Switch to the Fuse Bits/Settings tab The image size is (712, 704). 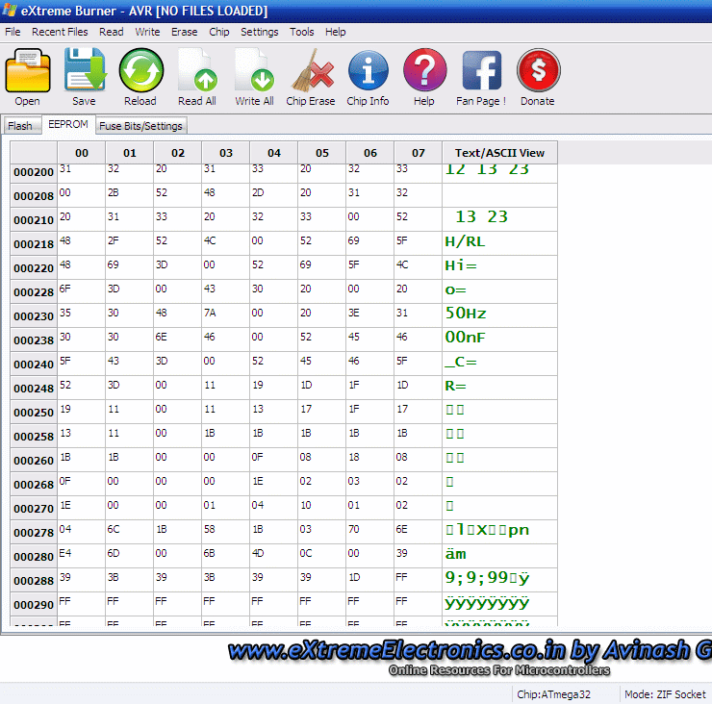coord(140,126)
